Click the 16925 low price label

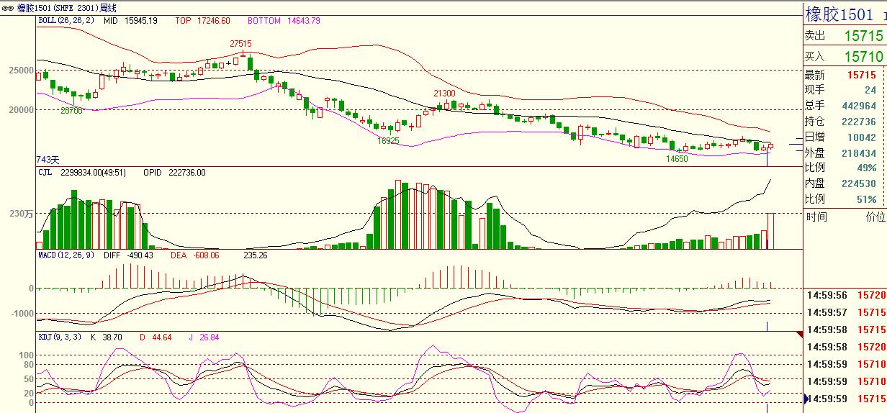pos(388,141)
